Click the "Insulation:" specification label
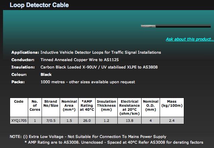 [23, 67]
